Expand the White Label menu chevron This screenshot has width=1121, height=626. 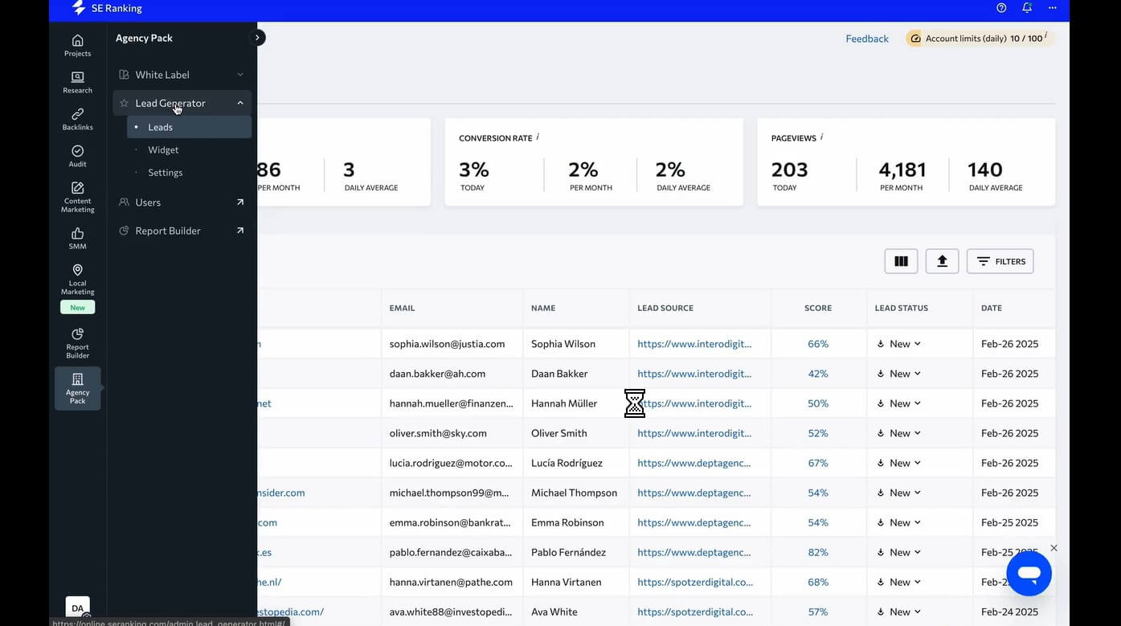(x=240, y=75)
